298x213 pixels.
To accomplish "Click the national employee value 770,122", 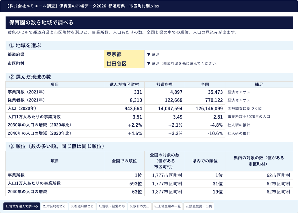I will tap(205, 100).
